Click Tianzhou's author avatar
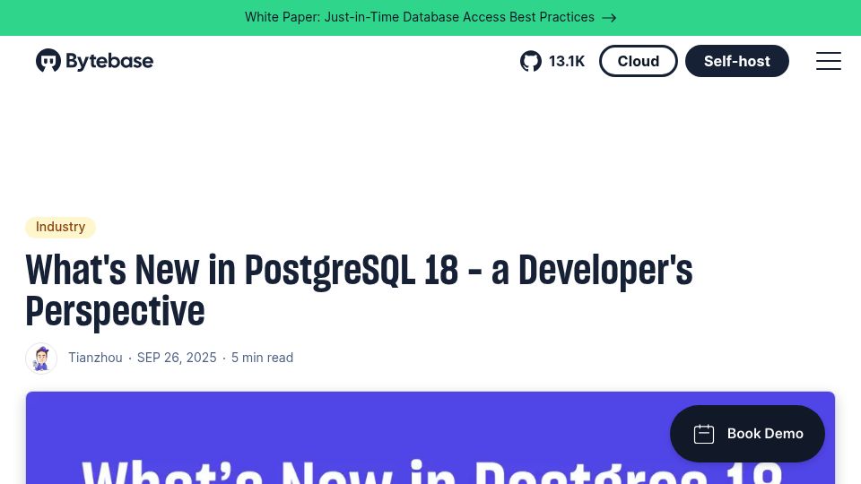Viewport: 861px width, 484px height. [x=41, y=359]
